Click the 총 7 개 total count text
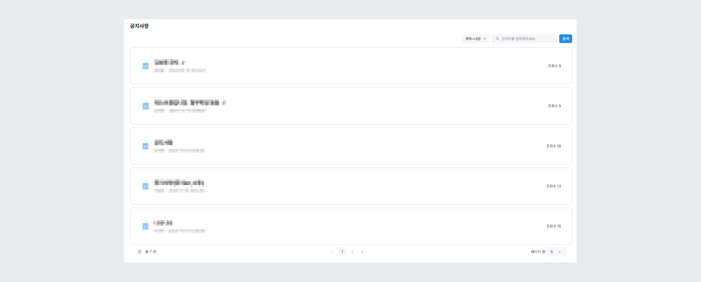Image resolution: width=701 pixels, height=282 pixels. [x=150, y=252]
